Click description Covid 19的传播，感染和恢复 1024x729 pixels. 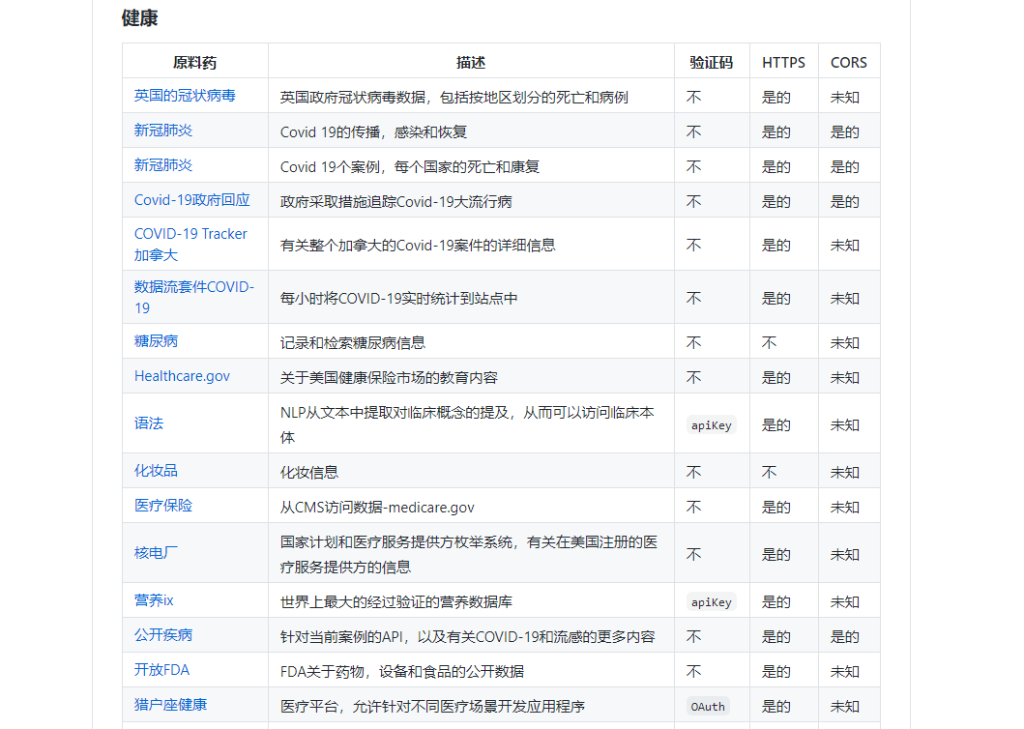pos(374,131)
